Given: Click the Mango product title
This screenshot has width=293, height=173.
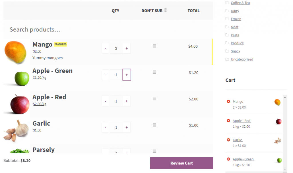Looking at the screenshot, I should pyautogui.click(x=42, y=45).
